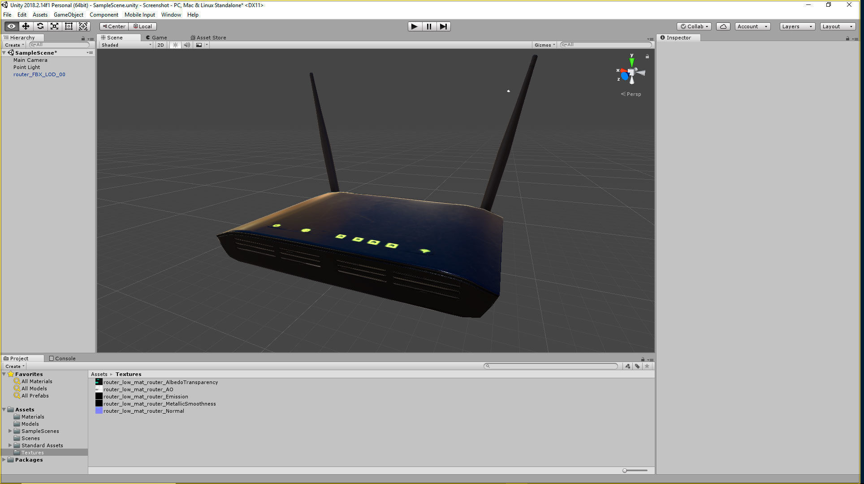Select the Scale tool
Image resolution: width=864 pixels, height=484 pixels.
(55, 26)
